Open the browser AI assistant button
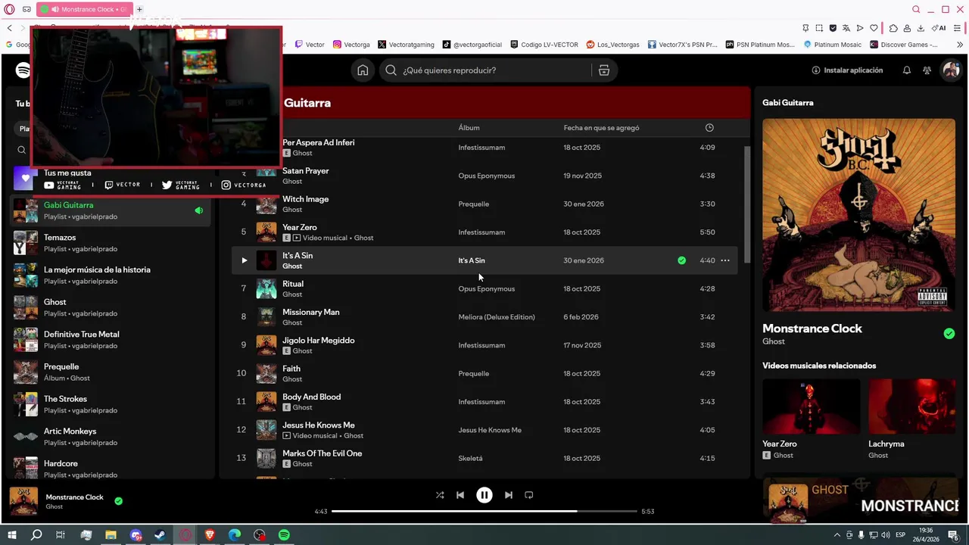The width and height of the screenshot is (969, 545). pos(939,28)
